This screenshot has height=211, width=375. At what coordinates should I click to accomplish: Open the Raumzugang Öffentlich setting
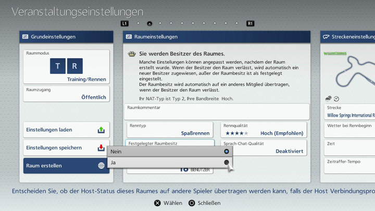(66, 94)
